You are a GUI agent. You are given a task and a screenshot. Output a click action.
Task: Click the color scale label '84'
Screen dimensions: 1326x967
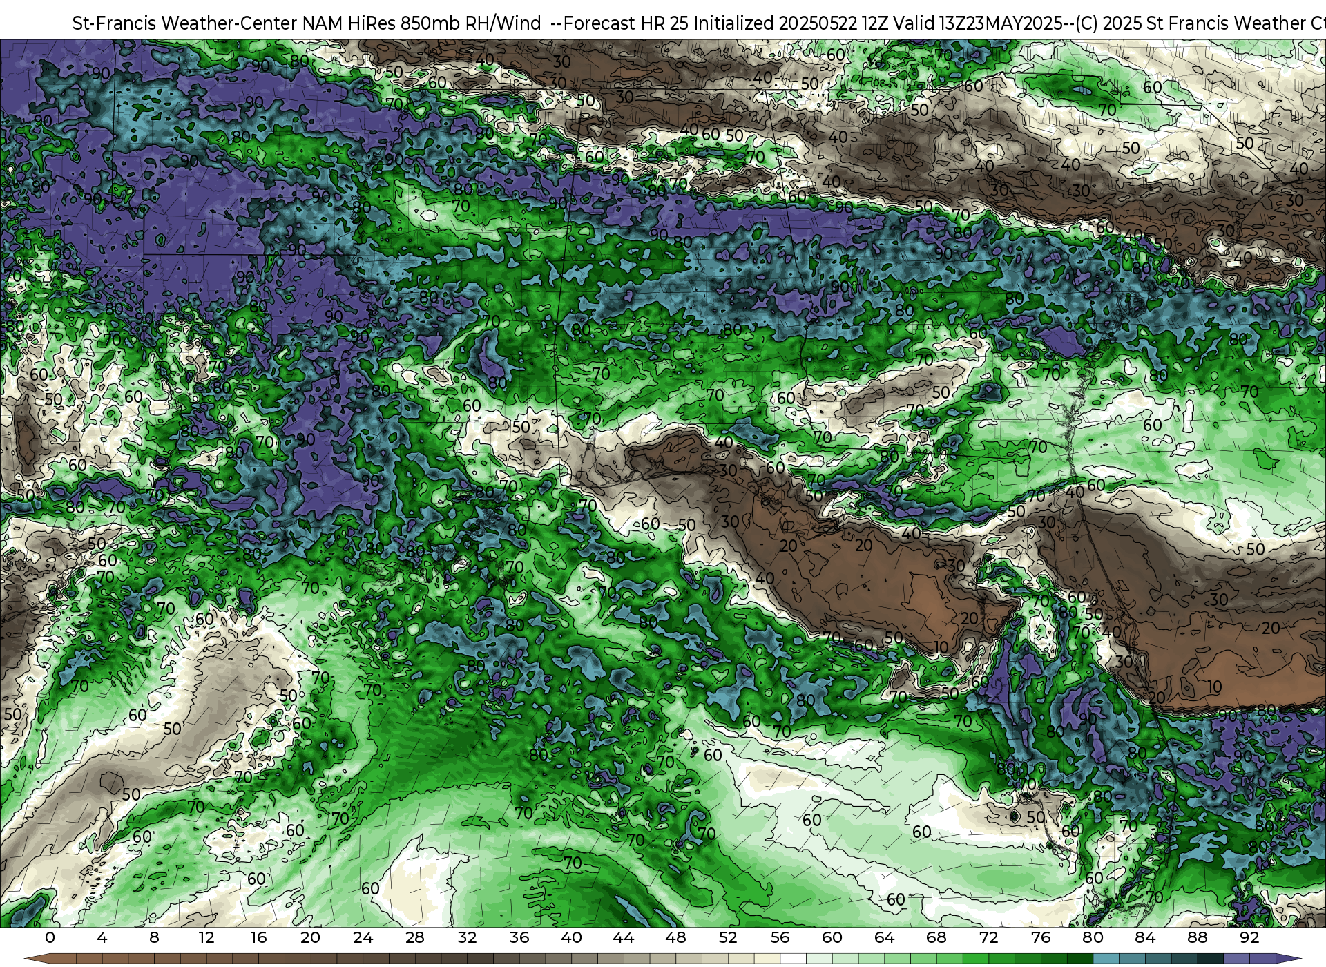coord(1145,937)
